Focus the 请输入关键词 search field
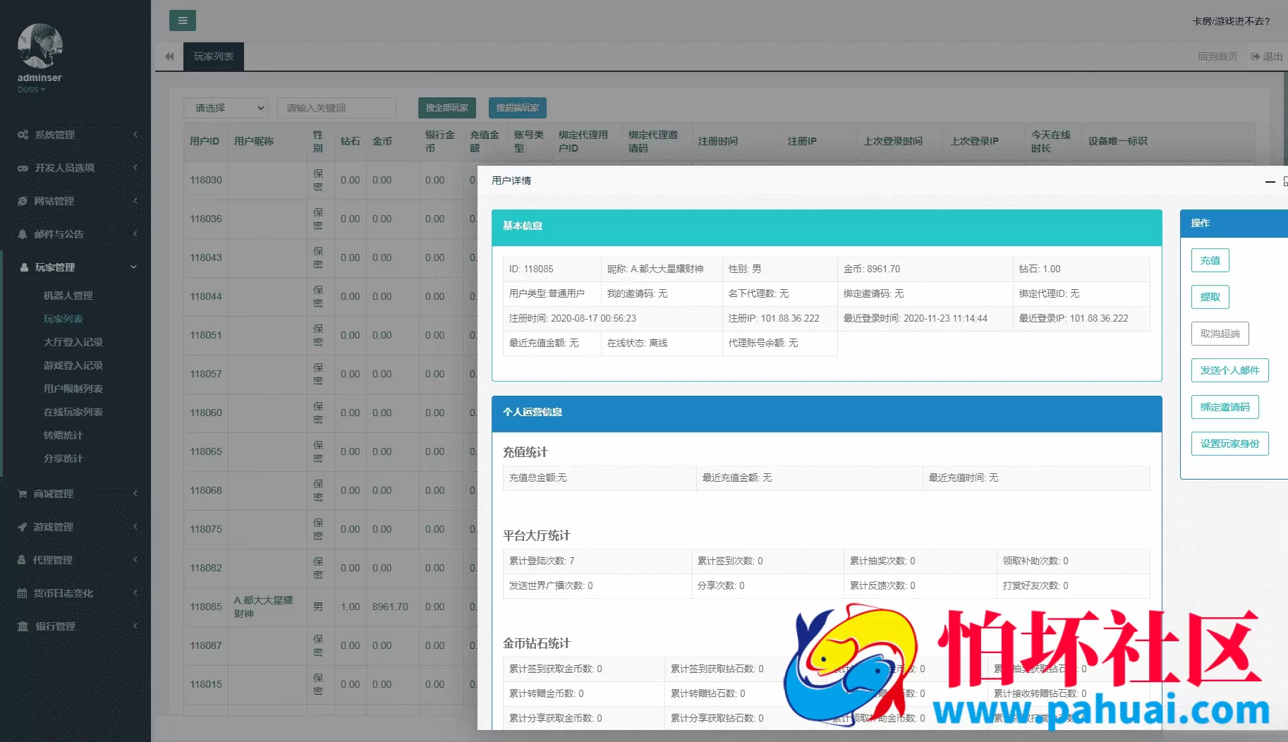This screenshot has height=742, width=1288. tap(336, 108)
